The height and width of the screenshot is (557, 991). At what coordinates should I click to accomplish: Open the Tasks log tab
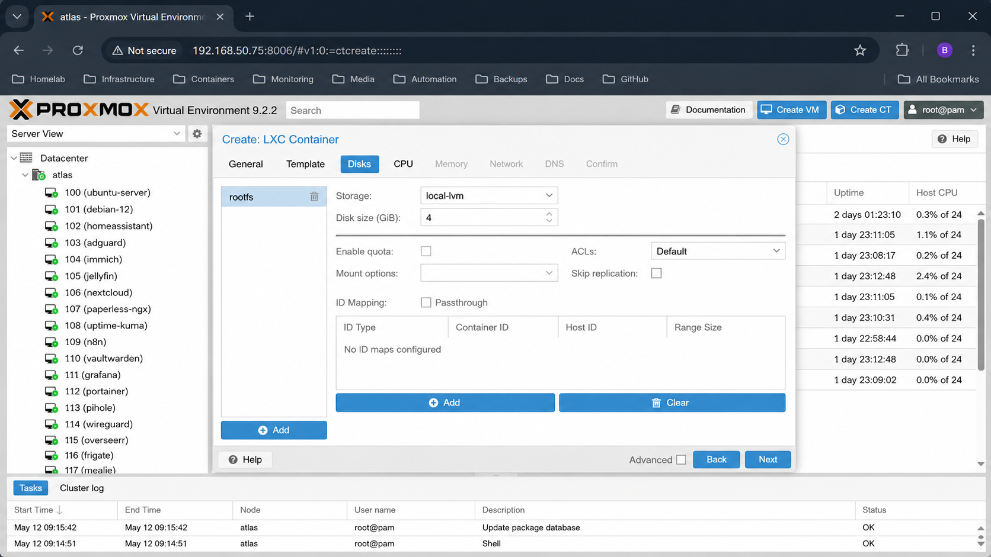click(x=30, y=488)
